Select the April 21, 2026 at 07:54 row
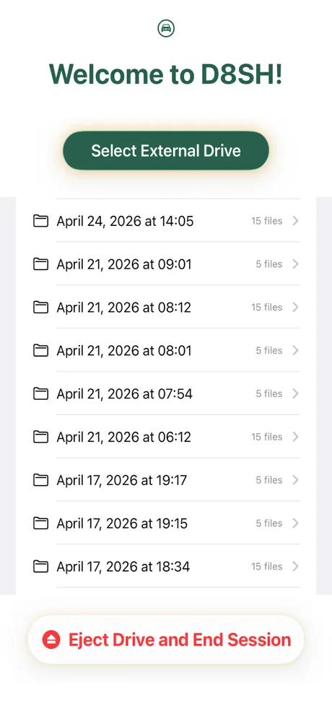 [x=166, y=393]
